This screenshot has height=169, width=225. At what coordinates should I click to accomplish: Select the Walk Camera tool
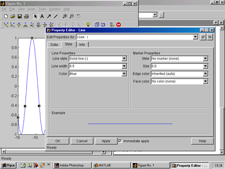pyautogui.click(x=51, y=25)
